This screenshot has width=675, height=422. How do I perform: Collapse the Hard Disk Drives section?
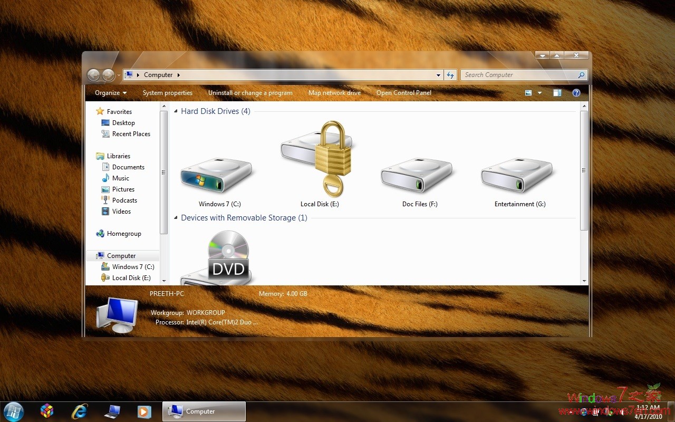coord(176,111)
